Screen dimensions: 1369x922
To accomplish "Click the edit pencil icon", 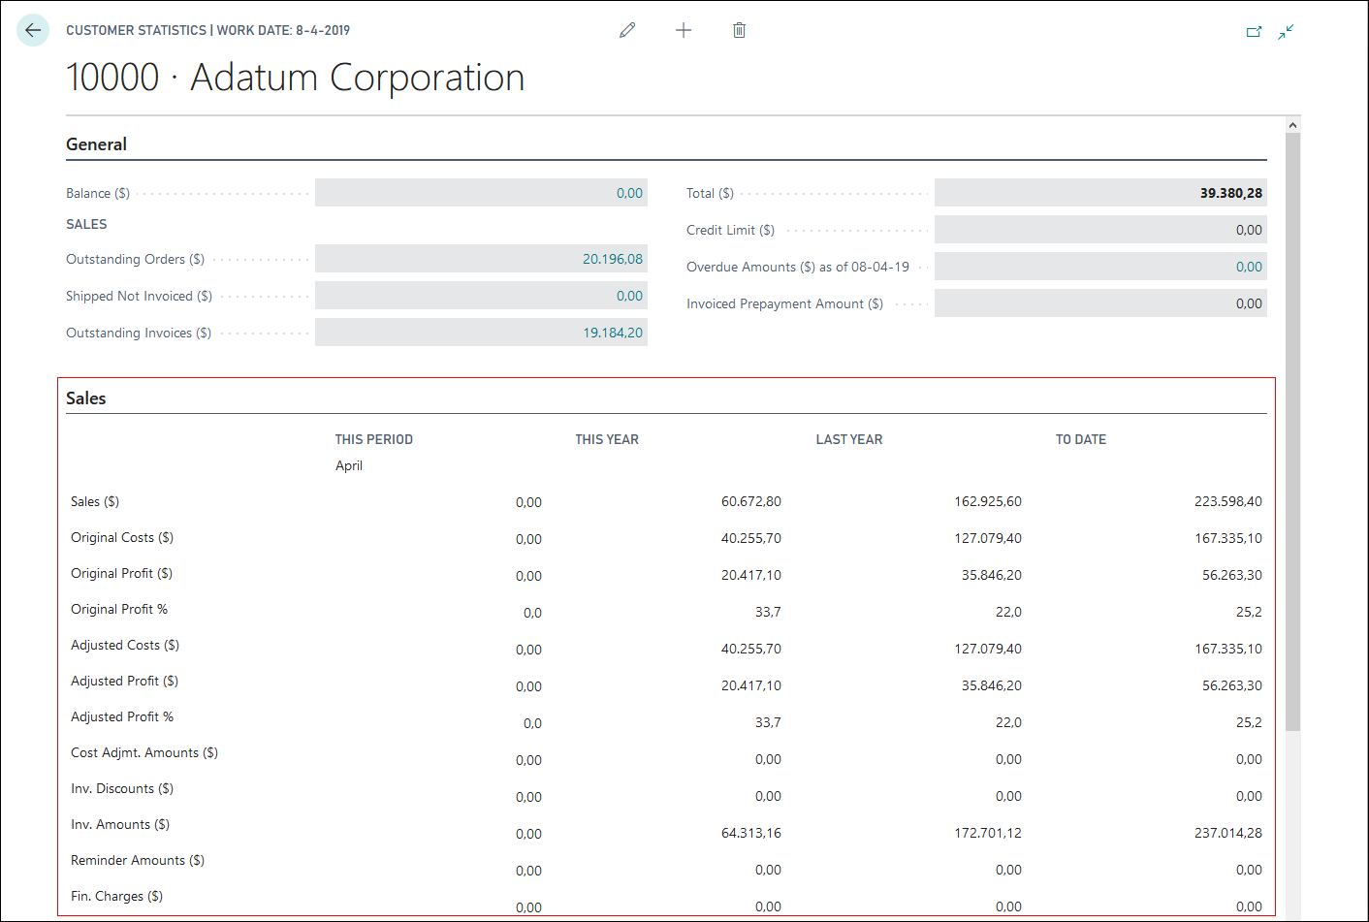I will 627,30.
